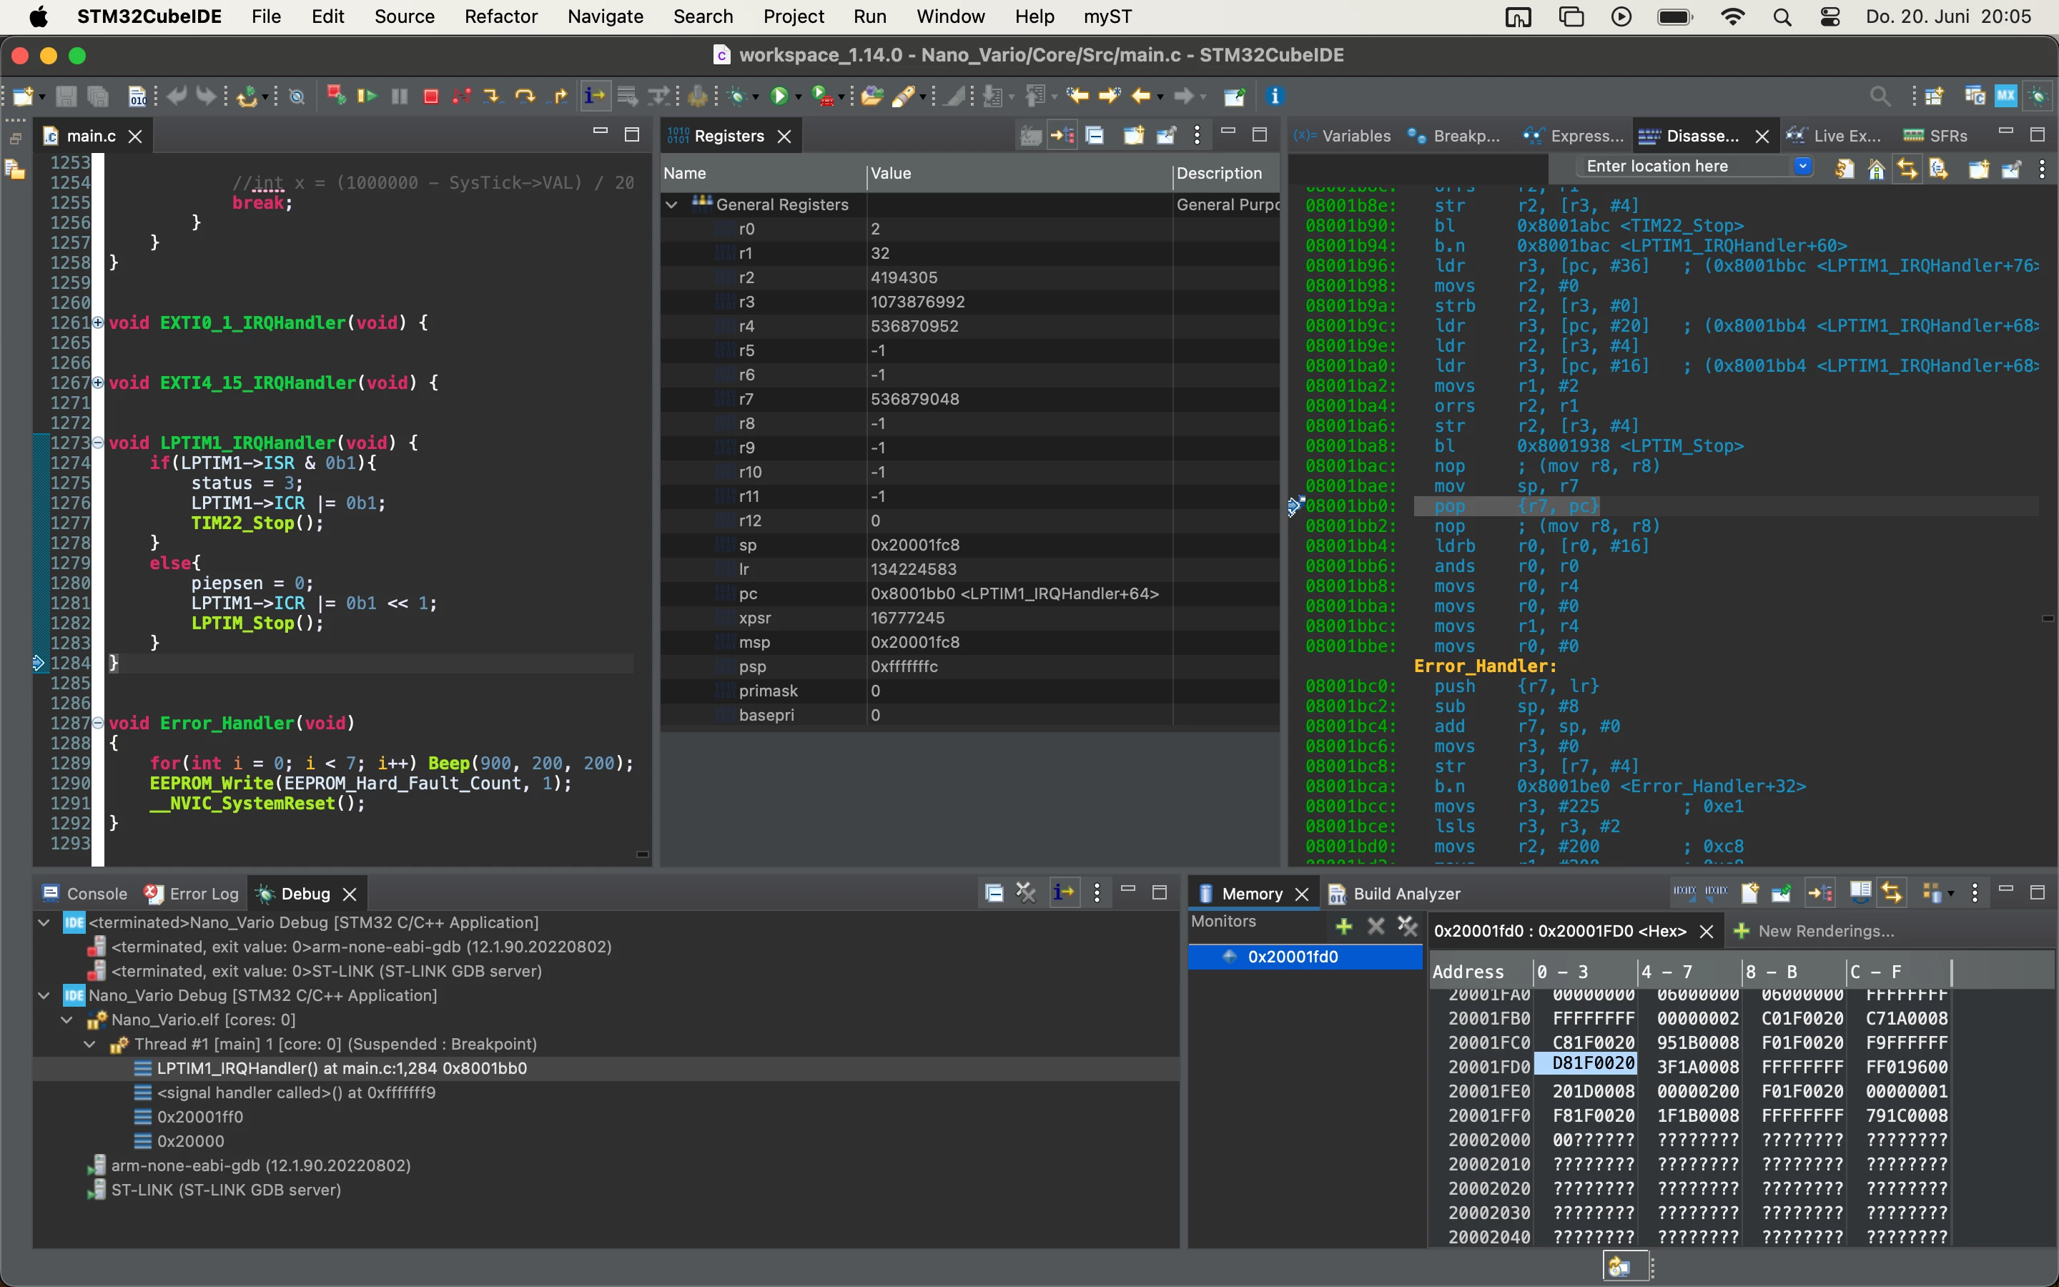Collapse Nano_Vario.elf tree node
The width and height of the screenshot is (2059, 1287).
coord(67,1019)
